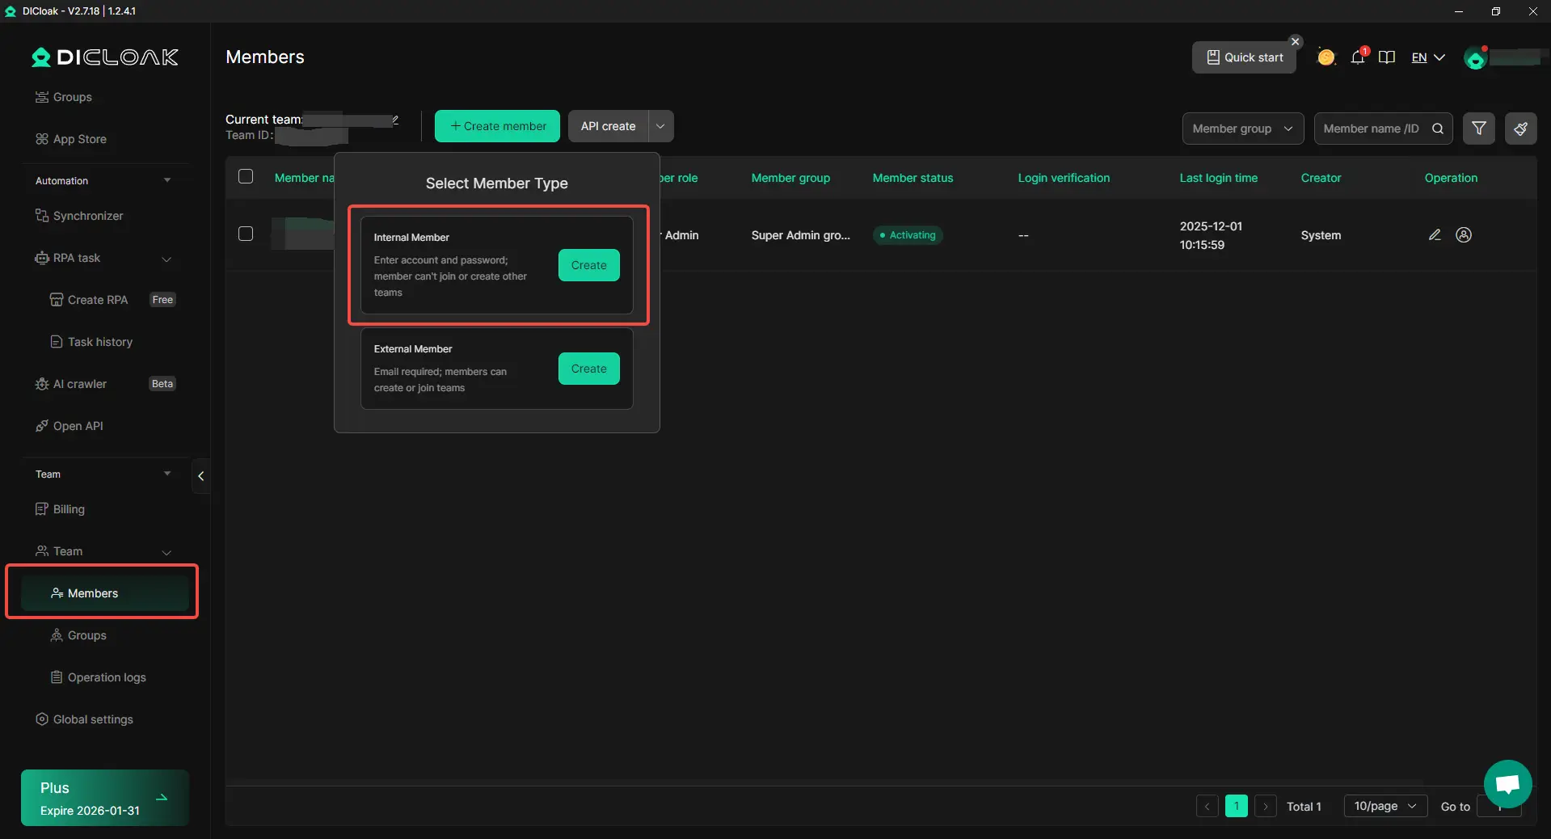
Task: Create an Internal Member
Action: (588, 265)
